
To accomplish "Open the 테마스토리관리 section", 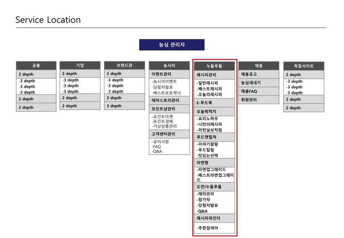I will (x=169, y=101).
